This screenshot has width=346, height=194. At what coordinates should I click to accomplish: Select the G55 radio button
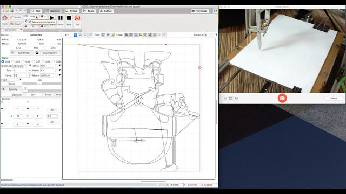click(13, 61)
